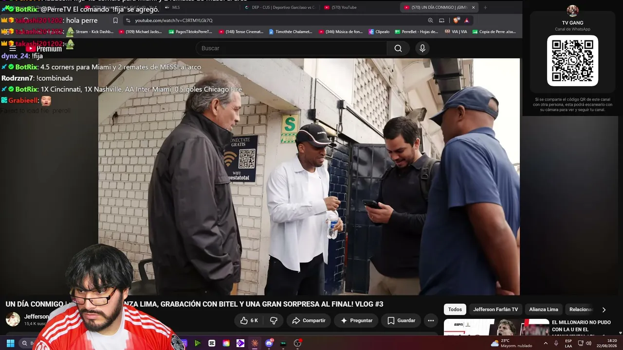Open the YouTube guide hamburger menu
Screen dimensions: 623x350
pos(13,48)
